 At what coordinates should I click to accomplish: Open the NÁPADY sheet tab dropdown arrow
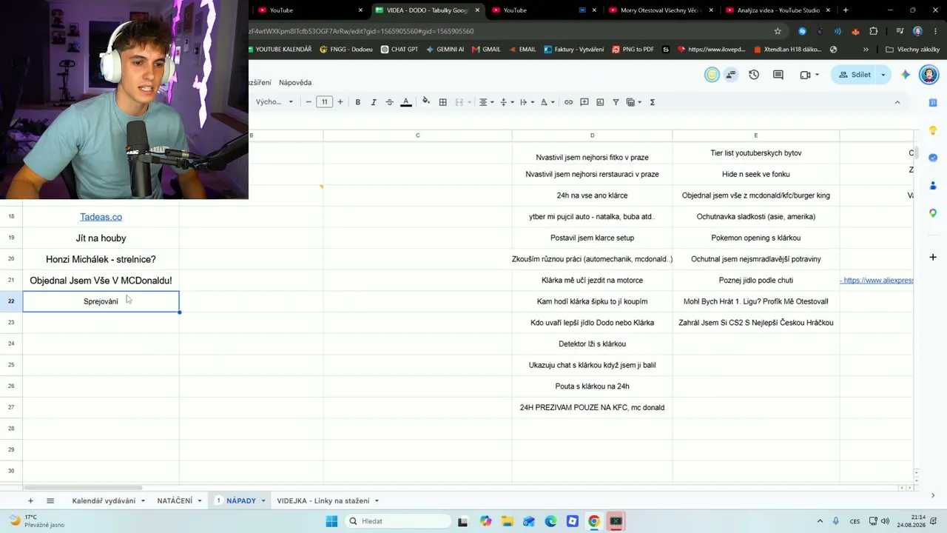(x=263, y=501)
